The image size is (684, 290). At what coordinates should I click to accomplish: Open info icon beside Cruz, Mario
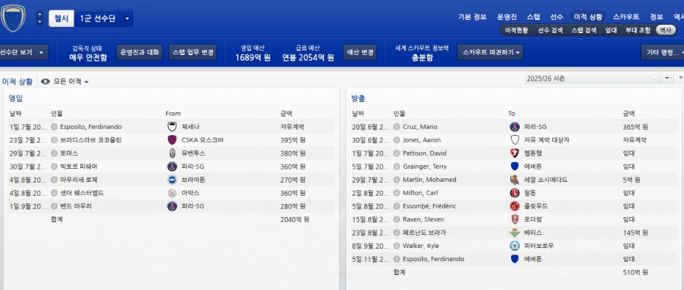click(x=396, y=127)
